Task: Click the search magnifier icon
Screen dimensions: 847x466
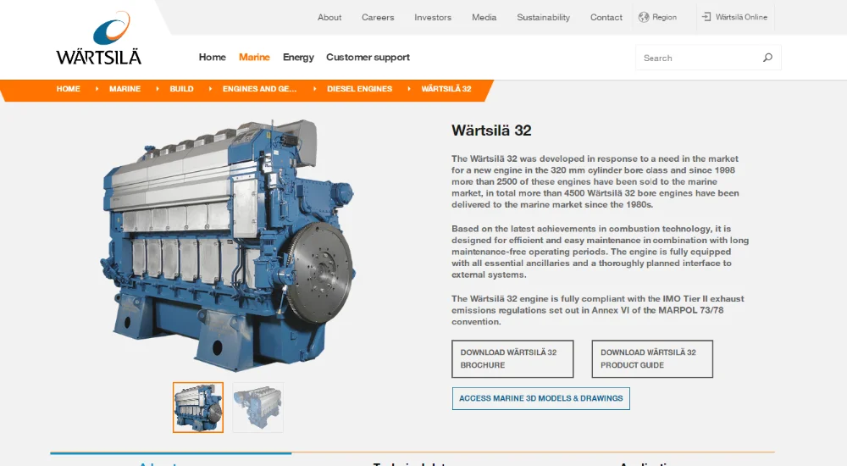Action: [767, 58]
